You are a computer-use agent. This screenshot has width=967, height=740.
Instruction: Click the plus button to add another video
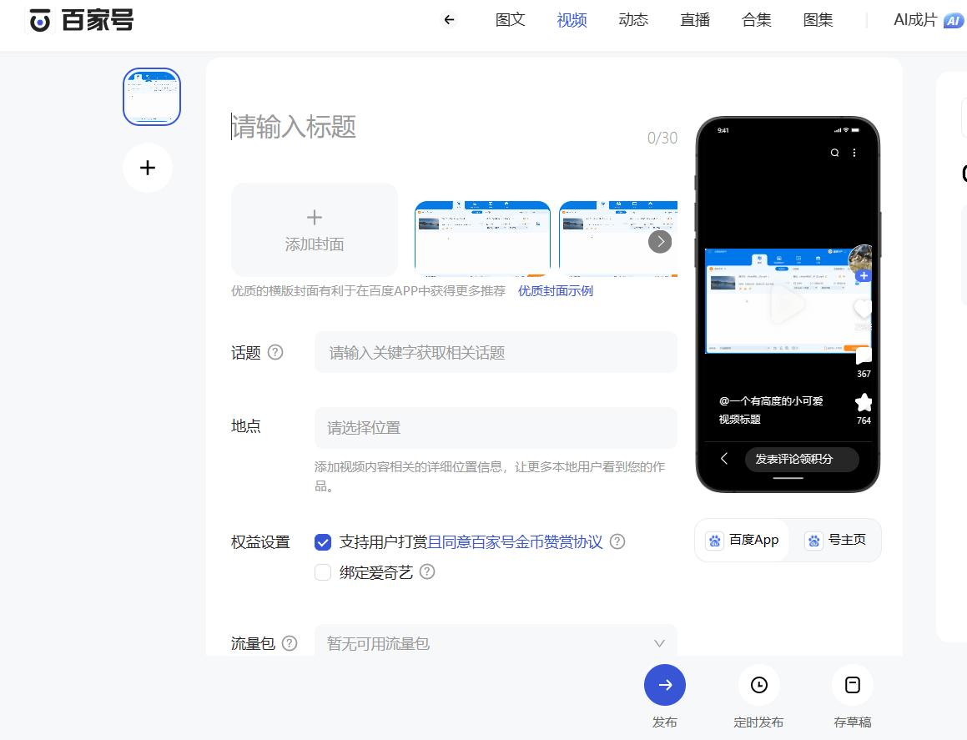(148, 167)
